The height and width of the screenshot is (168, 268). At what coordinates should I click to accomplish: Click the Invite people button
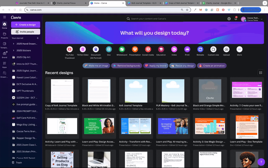26,32
